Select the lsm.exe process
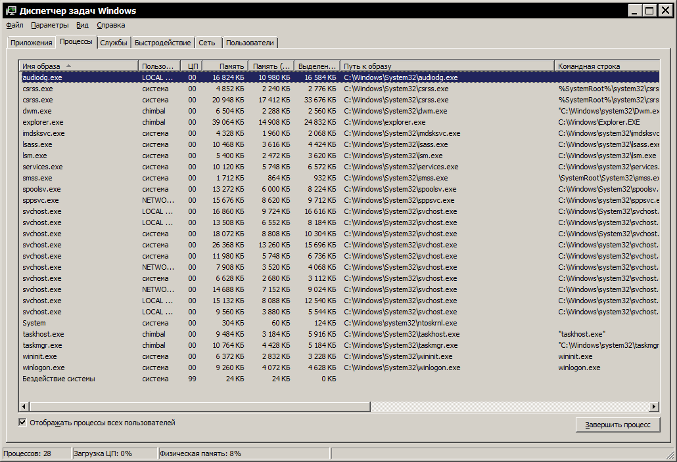 click(340, 156)
